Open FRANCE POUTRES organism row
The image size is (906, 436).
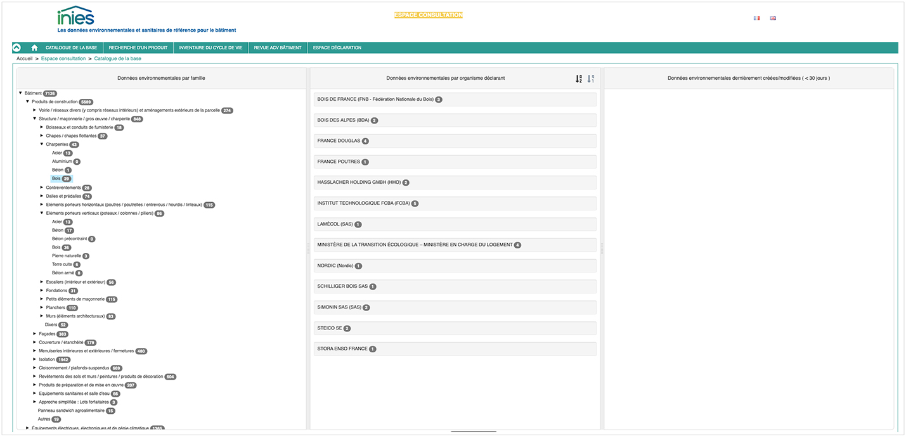click(455, 162)
